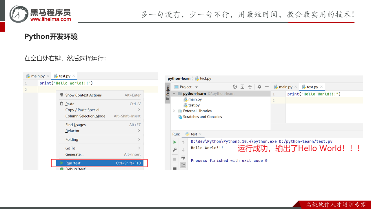Image resolution: width=371 pixels, height=209 pixels.
Task: Open the Project view dropdown arrow
Action: pyautogui.click(x=197, y=87)
